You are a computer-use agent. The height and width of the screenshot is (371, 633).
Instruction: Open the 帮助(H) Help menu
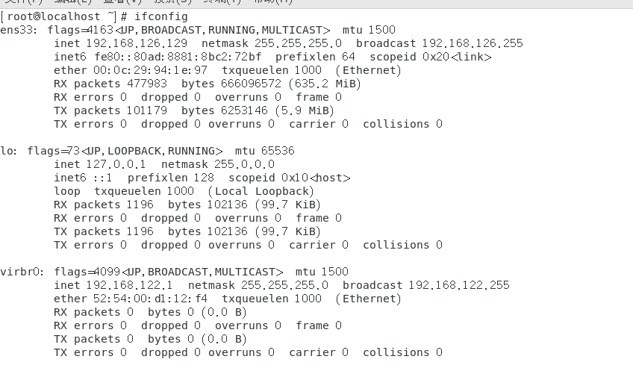[272, 1]
